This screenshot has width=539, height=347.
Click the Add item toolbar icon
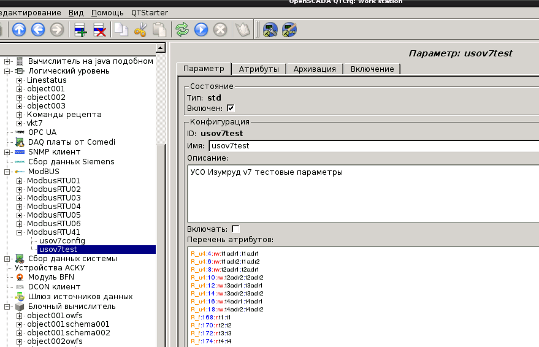click(80, 29)
